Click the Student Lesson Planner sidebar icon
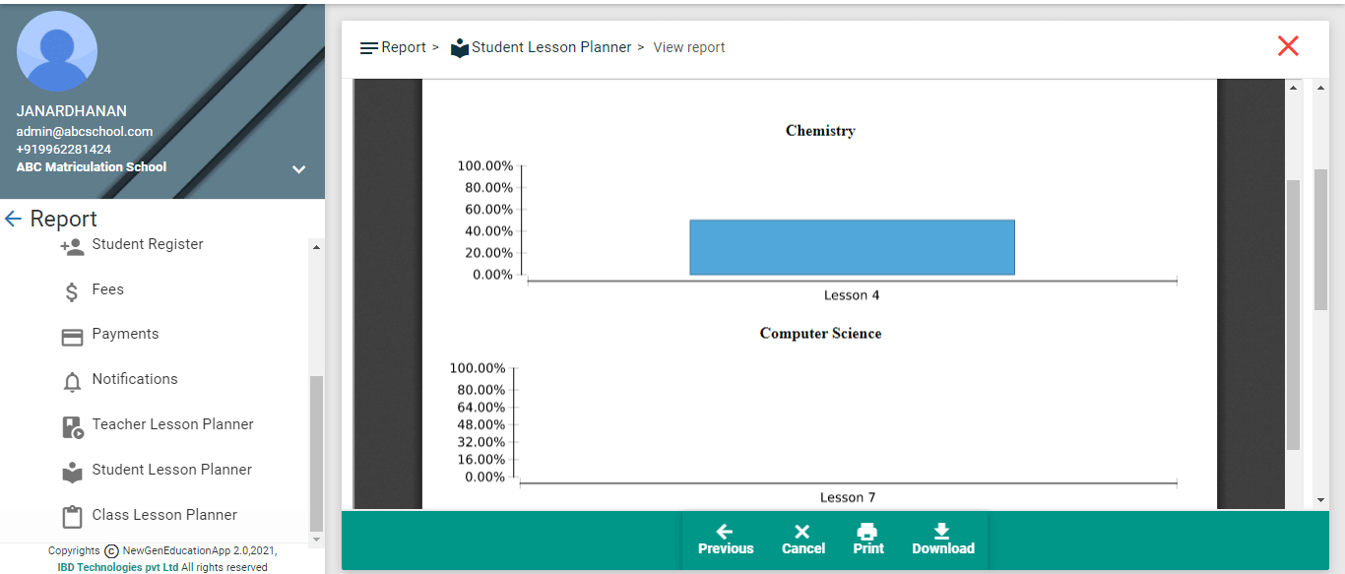 tap(73, 473)
